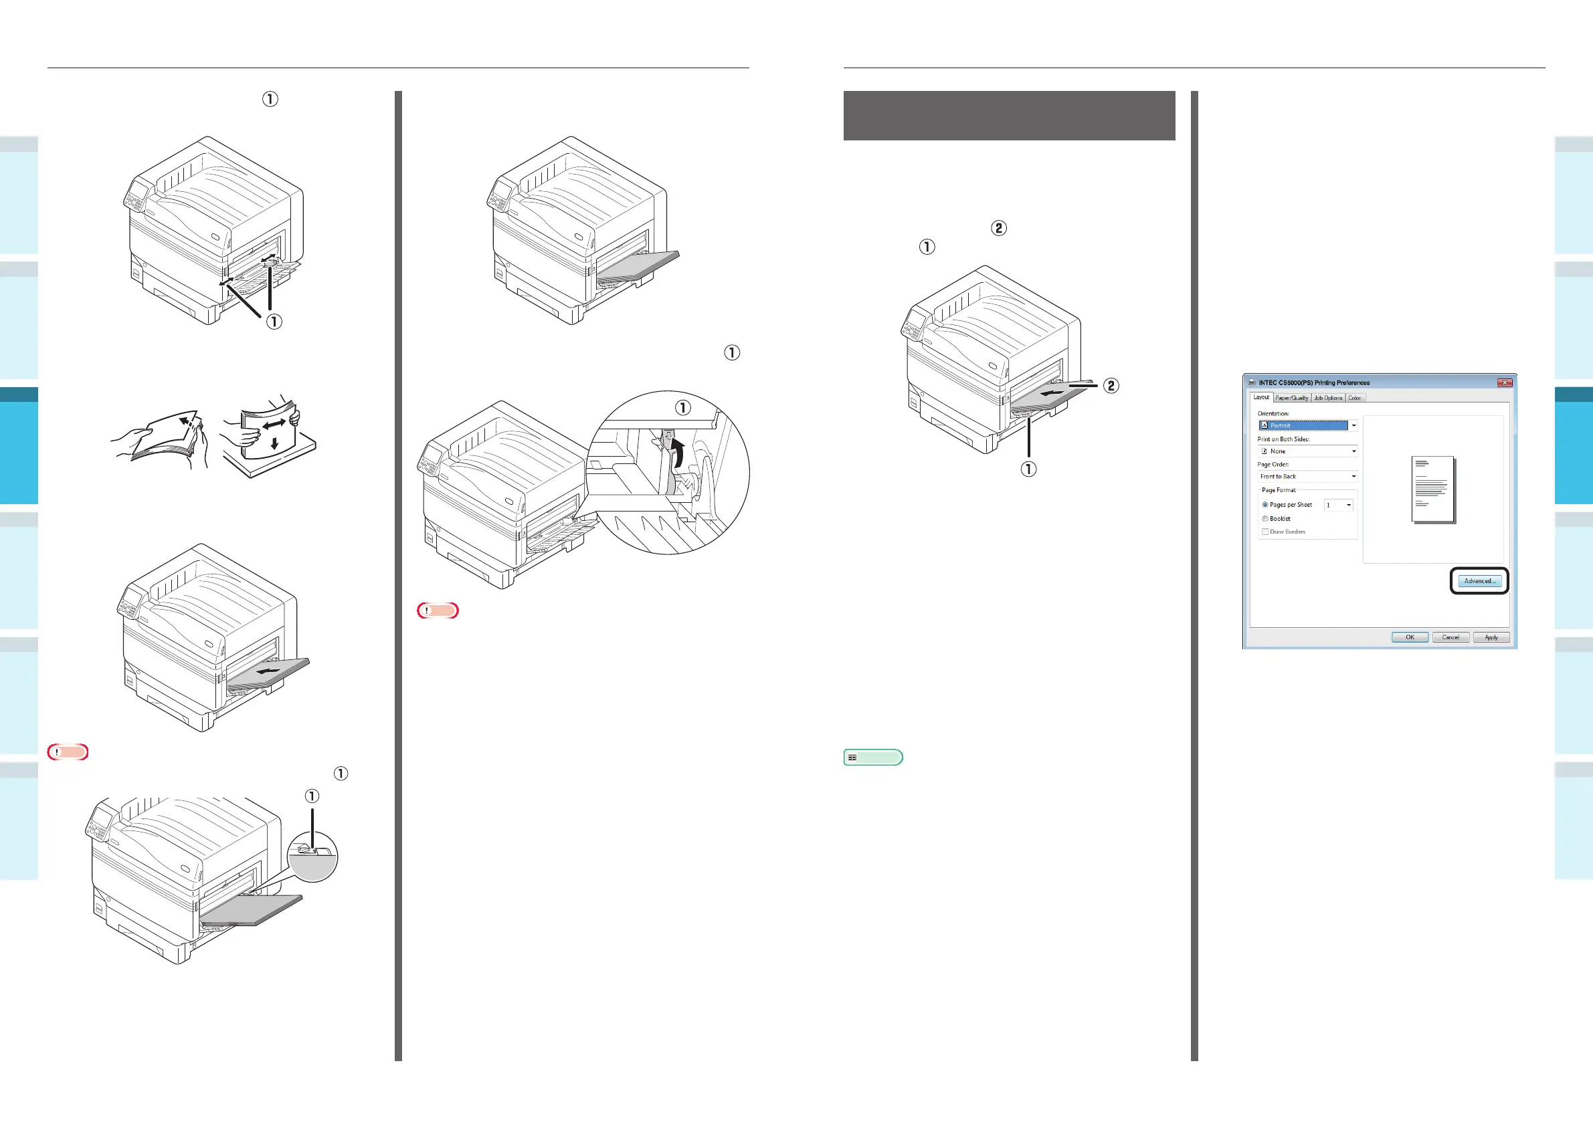Expand the Print on Both Sides dropdown

pos(1353,451)
